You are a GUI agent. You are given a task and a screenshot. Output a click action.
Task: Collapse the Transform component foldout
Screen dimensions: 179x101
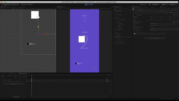[133, 15]
